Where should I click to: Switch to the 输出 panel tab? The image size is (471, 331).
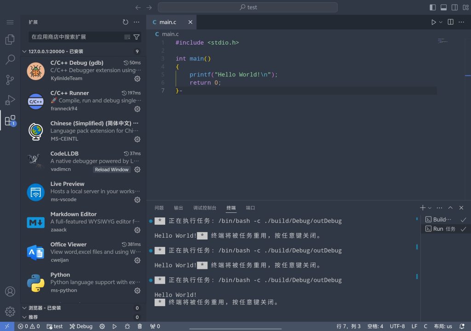(178, 208)
